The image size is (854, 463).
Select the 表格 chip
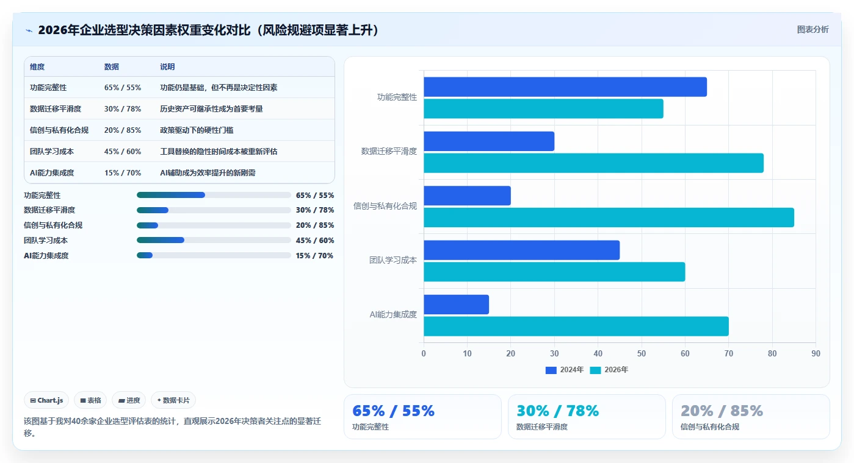pos(90,400)
